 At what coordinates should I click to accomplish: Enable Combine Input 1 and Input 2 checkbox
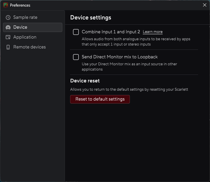tap(76, 32)
